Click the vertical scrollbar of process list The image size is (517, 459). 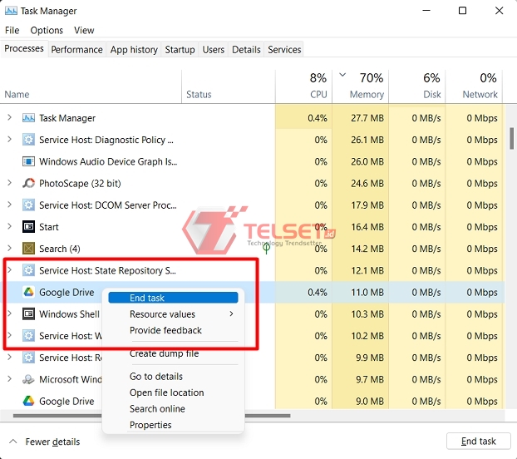tap(512, 139)
